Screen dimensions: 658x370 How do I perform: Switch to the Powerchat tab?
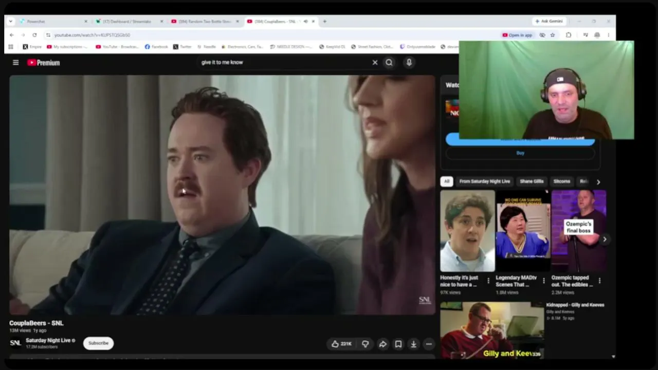51,22
